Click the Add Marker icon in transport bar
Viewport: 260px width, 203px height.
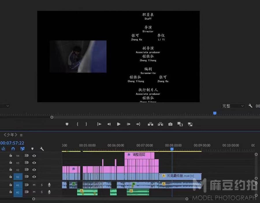pos(67,124)
